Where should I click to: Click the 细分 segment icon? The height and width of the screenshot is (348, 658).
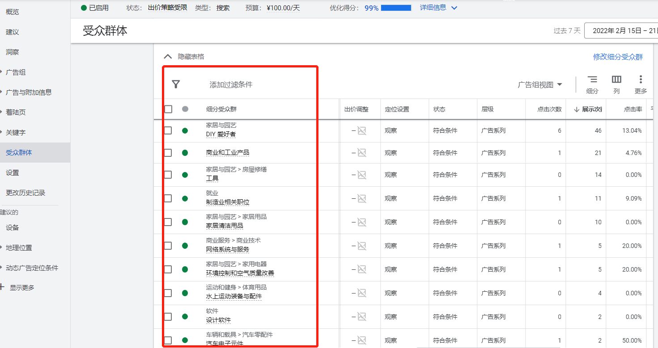pyautogui.click(x=592, y=80)
